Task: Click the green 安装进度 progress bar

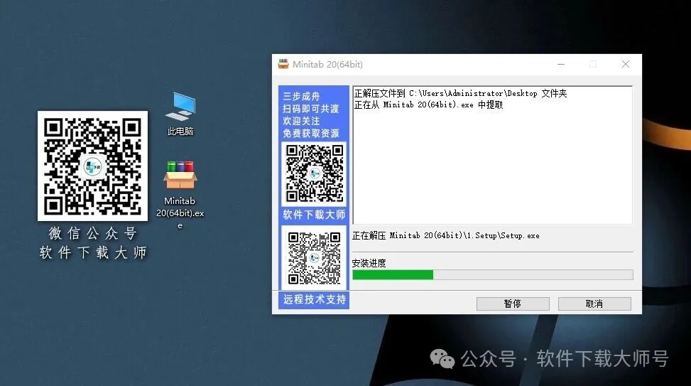Action: (x=493, y=275)
